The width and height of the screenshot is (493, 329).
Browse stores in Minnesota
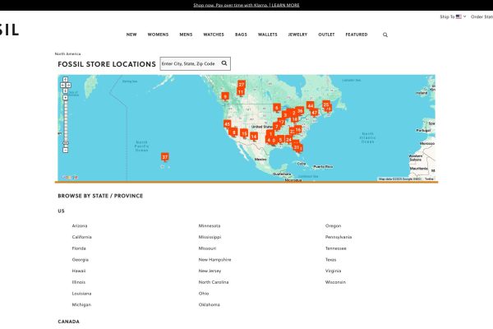(210, 225)
